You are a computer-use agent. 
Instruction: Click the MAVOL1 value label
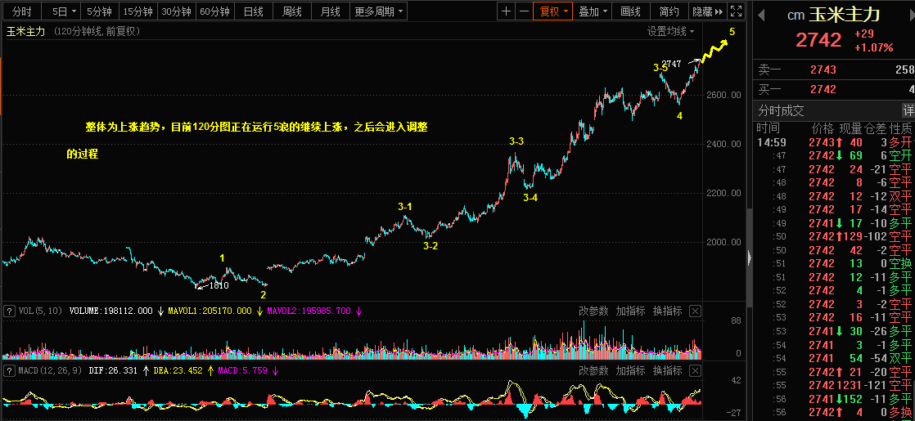coord(210,311)
